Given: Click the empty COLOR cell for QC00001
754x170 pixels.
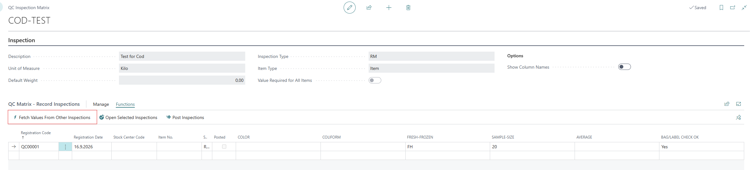Looking at the screenshot, I should point(278,147).
